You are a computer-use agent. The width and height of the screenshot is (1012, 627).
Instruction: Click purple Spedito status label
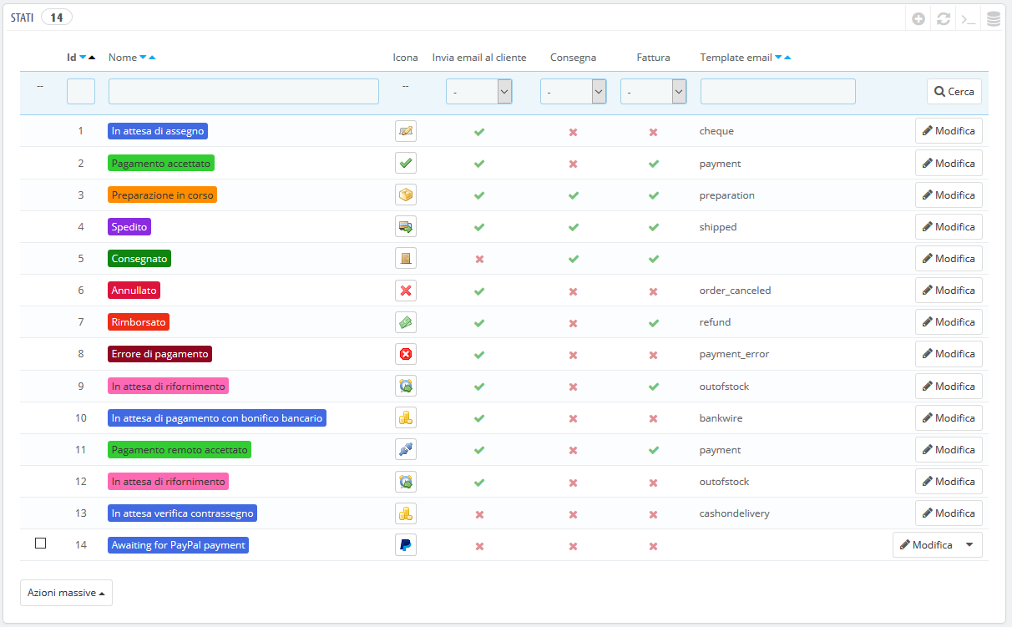129,226
